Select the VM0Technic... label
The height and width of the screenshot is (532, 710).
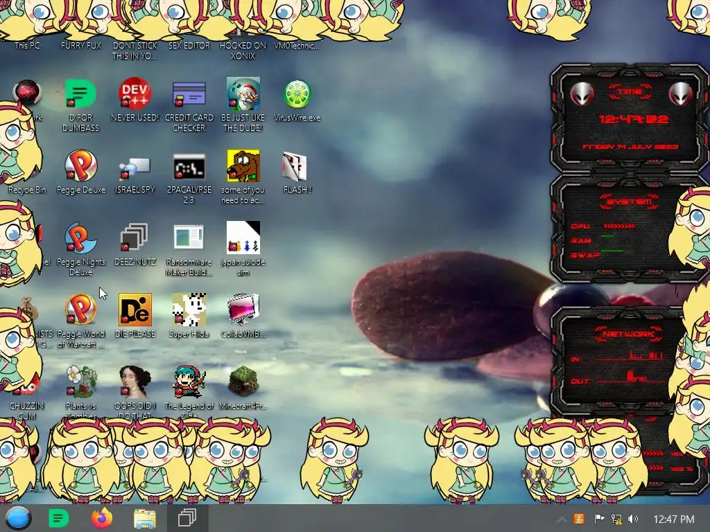297,45
